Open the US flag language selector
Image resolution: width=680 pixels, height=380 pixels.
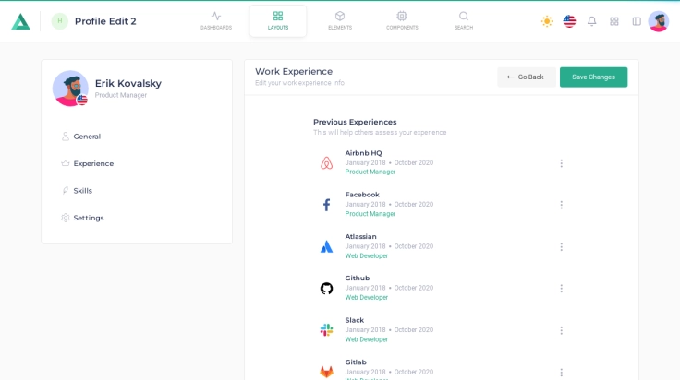click(569, 21)
